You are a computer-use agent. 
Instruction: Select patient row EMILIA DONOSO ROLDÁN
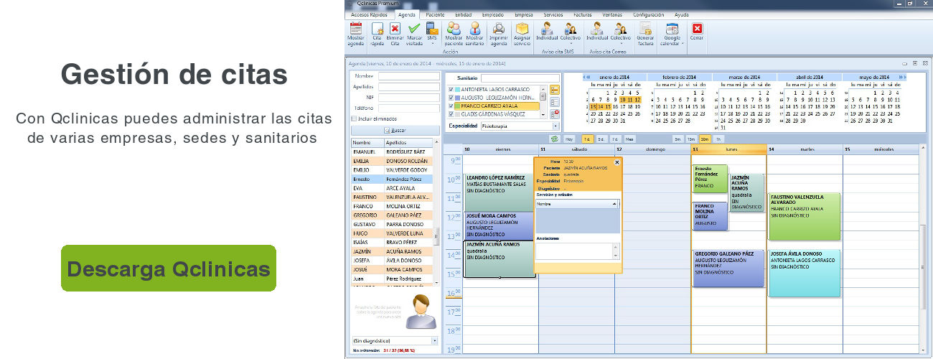coord(393,161)
